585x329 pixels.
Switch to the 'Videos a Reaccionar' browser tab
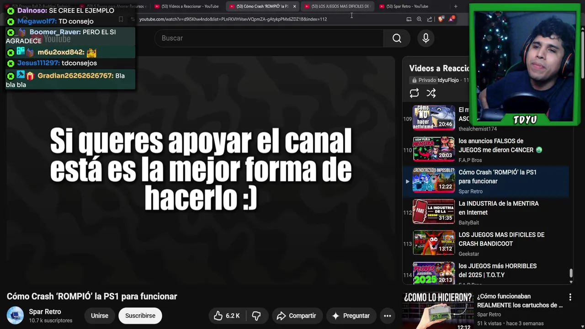[x=186, y=6]
